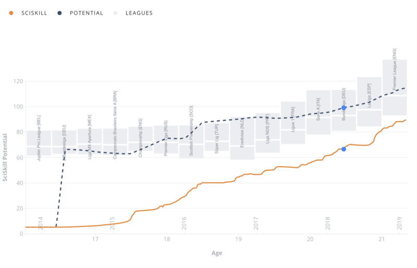Viewport: 417px width, 268px height.
Task: Click the Eredivisie [NLD] league bar
Action: 242,138
